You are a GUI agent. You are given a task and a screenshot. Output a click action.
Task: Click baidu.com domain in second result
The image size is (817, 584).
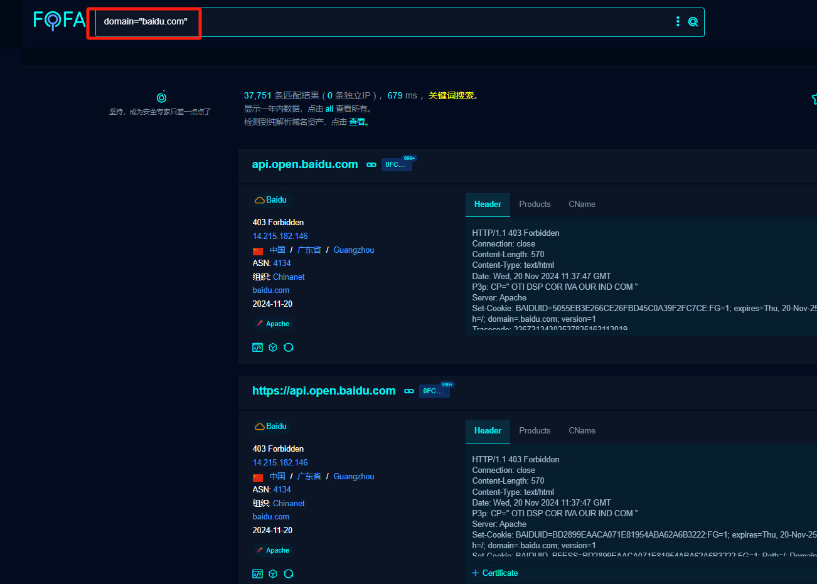click(x=270, y=516)
